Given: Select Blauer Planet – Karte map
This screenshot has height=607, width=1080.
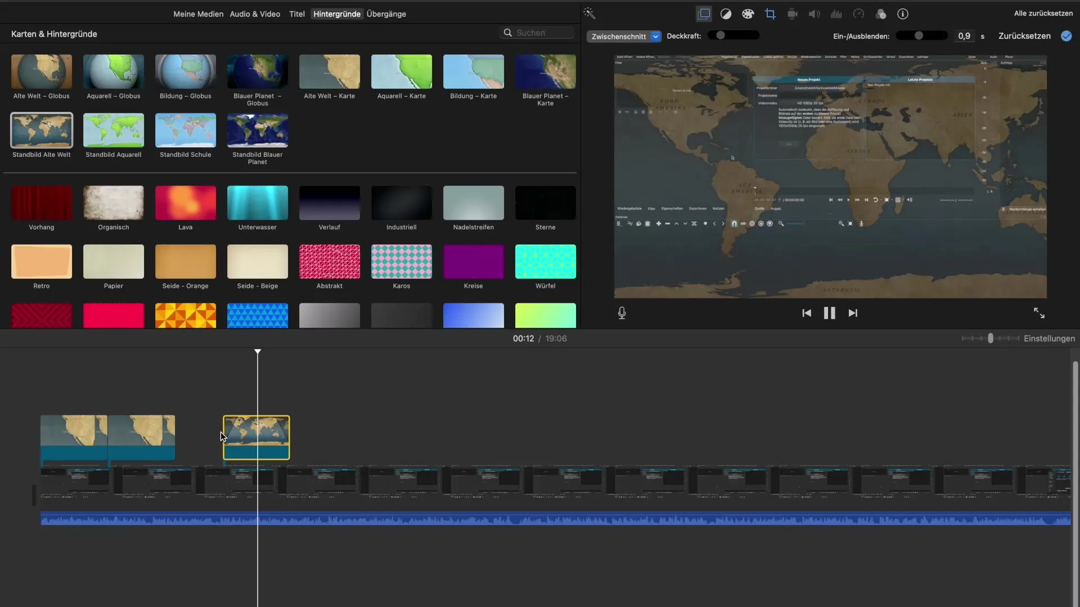Looking at the screenshot, I should [x=546, y=71].
